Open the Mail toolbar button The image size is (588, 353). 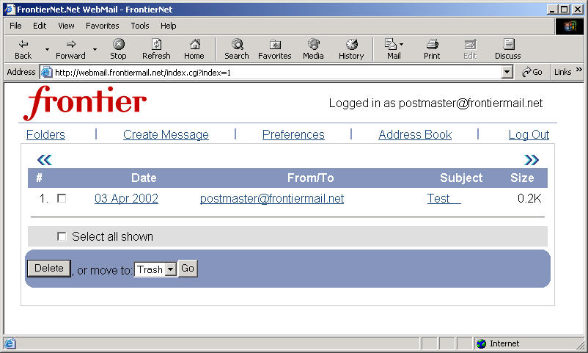394,49
